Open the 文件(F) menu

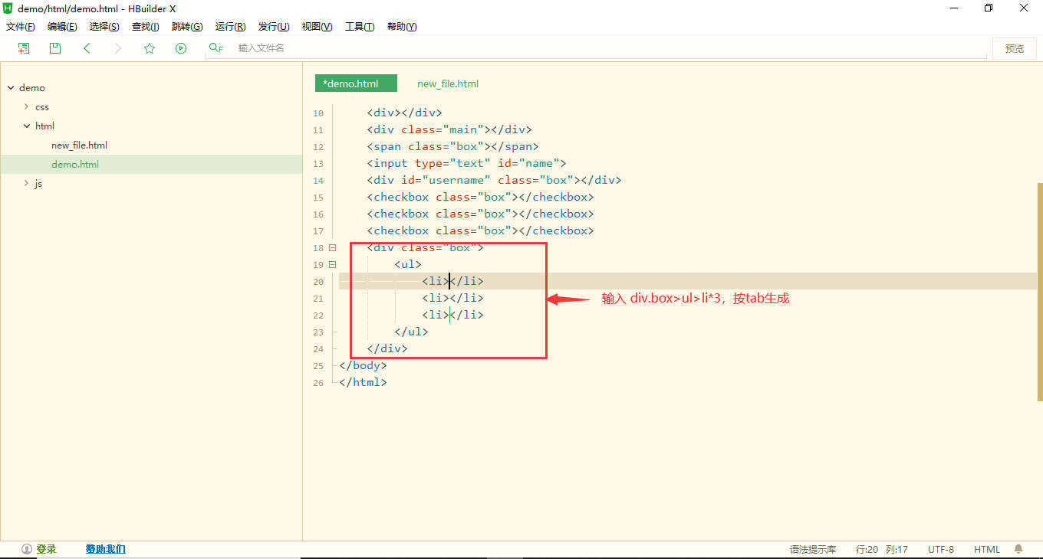(21, 27)
